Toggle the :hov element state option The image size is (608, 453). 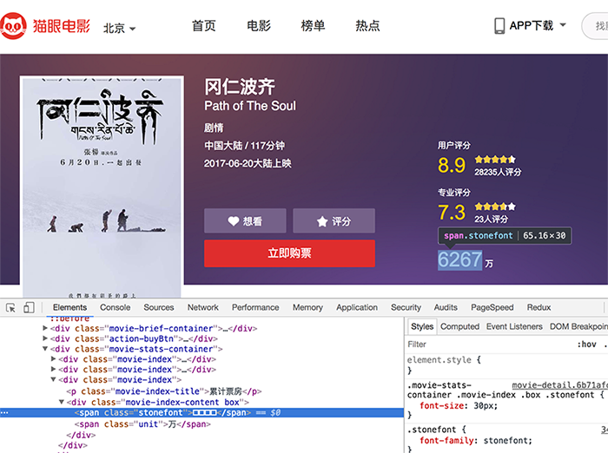(586, 345)
